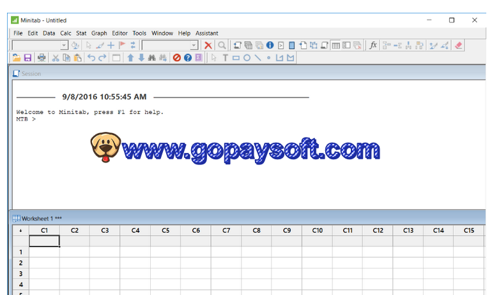
Task: Click the Undo arrow icon
Action: 91,57
